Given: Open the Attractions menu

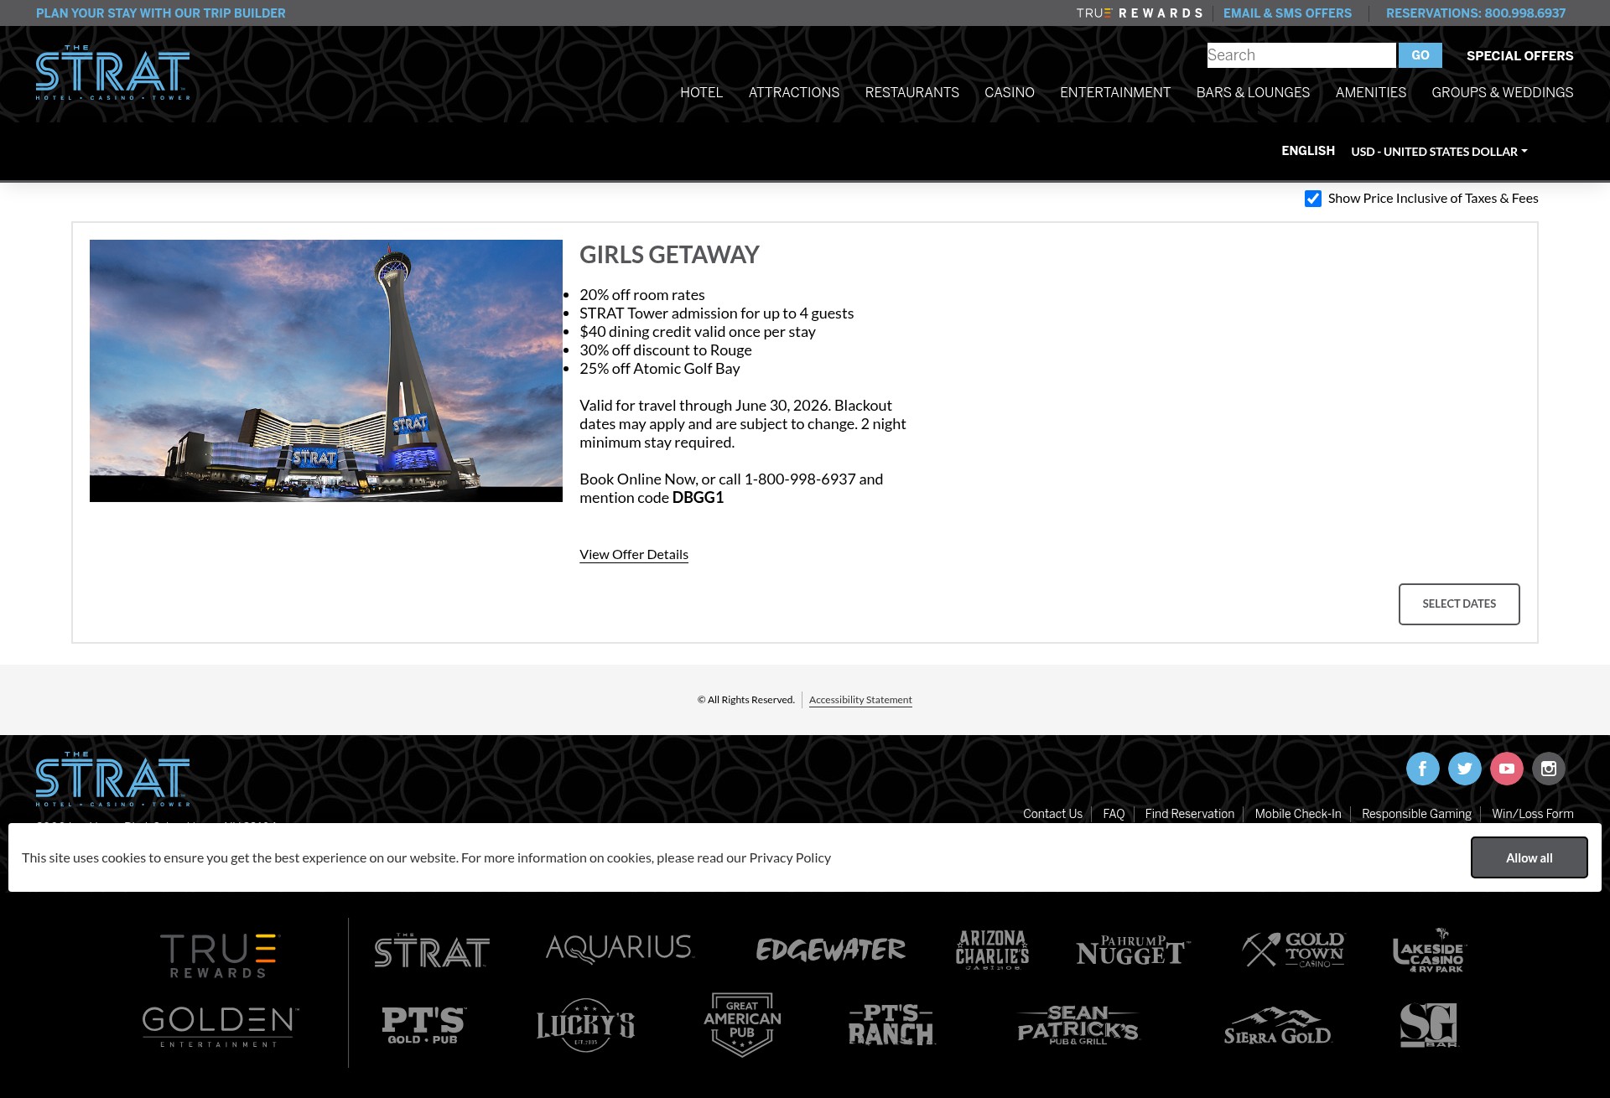Looking at the screenshot, I should [793, 92].
